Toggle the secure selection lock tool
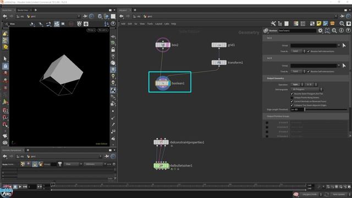Screen dimensions: 352x198 pos(5,66)
